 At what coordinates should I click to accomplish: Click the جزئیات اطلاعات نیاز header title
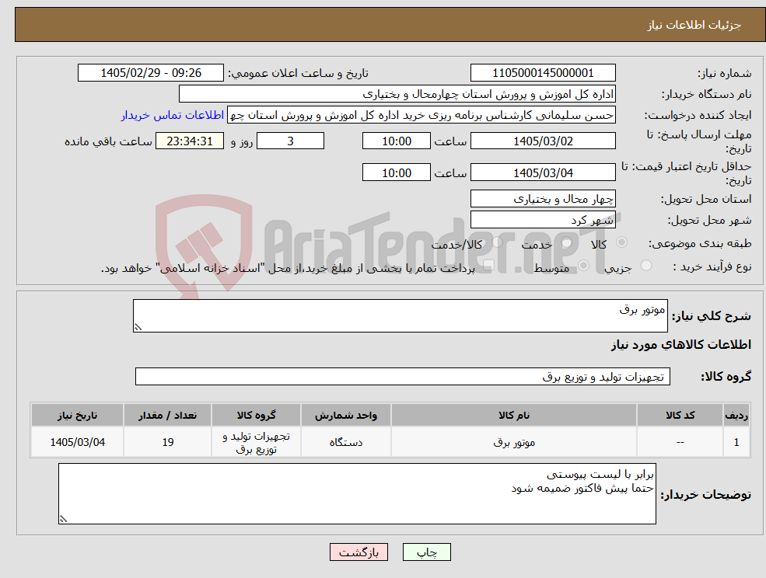coord(694,25)
